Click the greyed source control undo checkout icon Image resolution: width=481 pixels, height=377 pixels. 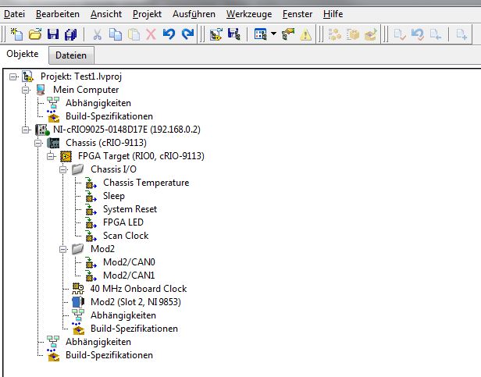[418, 34]
